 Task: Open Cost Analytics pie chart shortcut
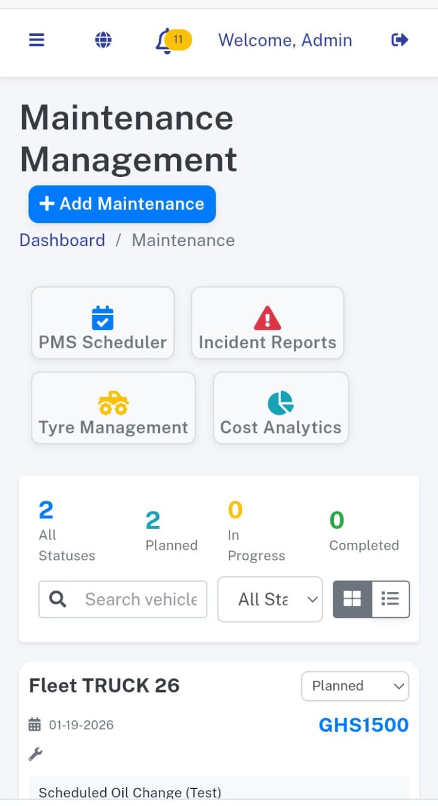(x=280, y=408)
